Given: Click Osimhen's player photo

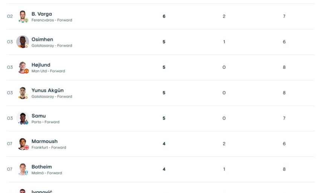Looking at the screenshot, I should [23, 42].
